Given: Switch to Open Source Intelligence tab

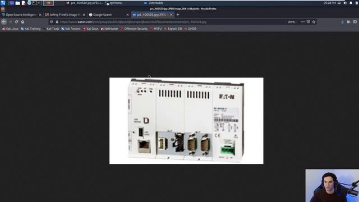Looking at the screenshot, I should (x=21, y=15).
